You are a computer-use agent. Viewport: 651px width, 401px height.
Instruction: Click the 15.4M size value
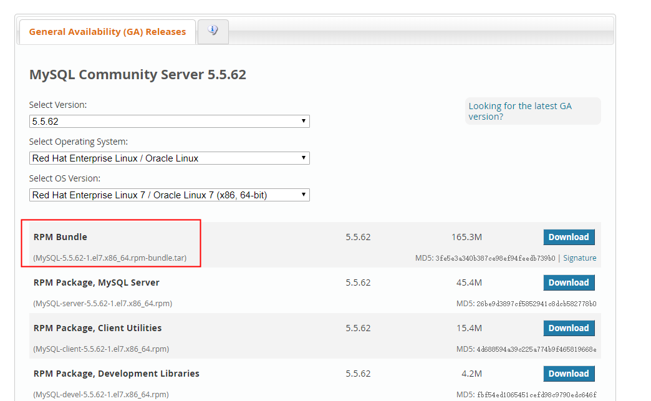point(469,328)
